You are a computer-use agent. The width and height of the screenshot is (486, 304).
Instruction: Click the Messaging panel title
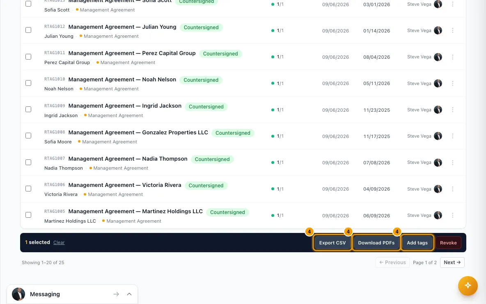(45, 294)
